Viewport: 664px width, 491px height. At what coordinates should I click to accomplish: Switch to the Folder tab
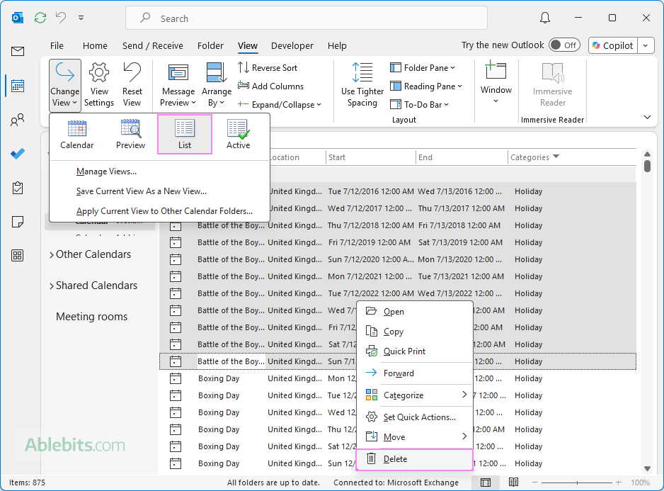[210, 45]
